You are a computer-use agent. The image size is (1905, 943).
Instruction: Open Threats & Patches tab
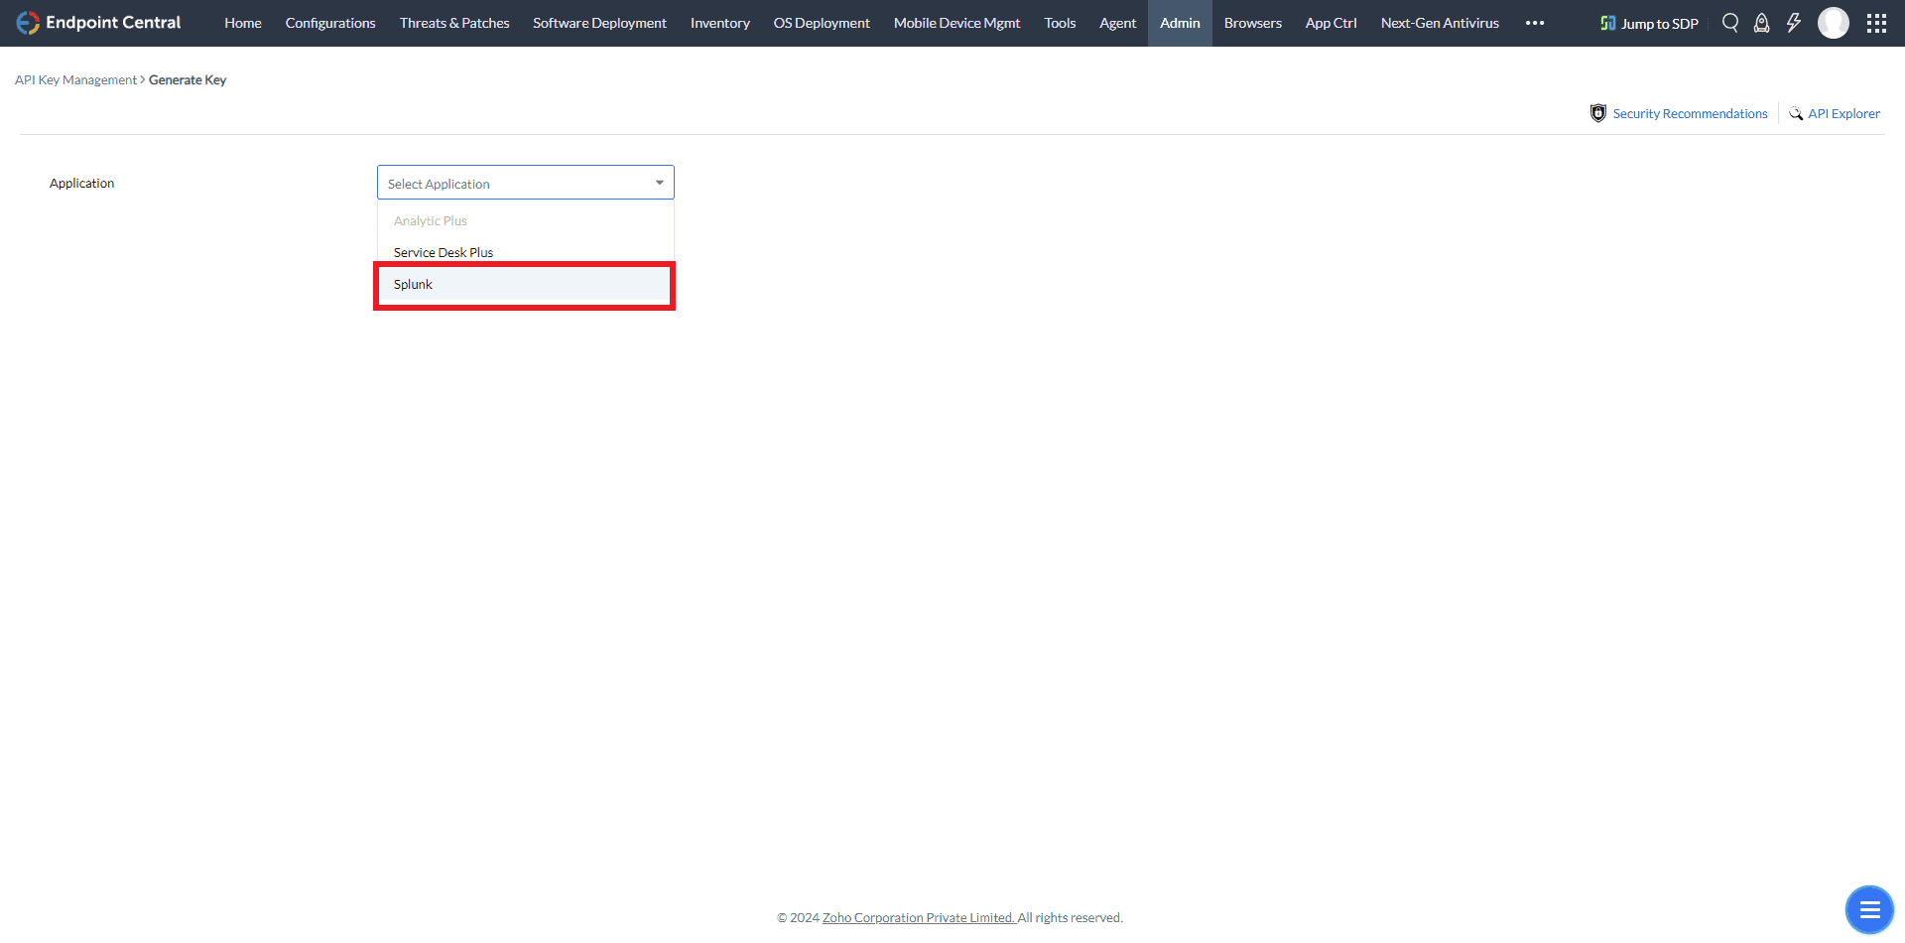click(454, 23)
